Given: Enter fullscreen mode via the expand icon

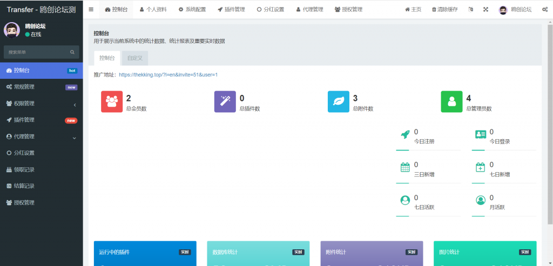Looking at the screenshot, I should click(x=485, y=10).
